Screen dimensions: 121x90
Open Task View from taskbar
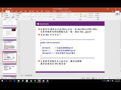pyautogui.click(x=10, y=81)
